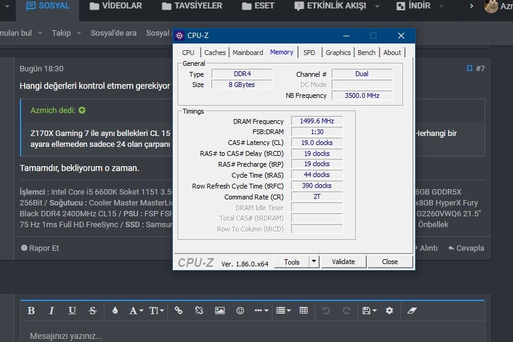Open the ESET section
This screenshot has width=513, height=342.
click(258, 6)
